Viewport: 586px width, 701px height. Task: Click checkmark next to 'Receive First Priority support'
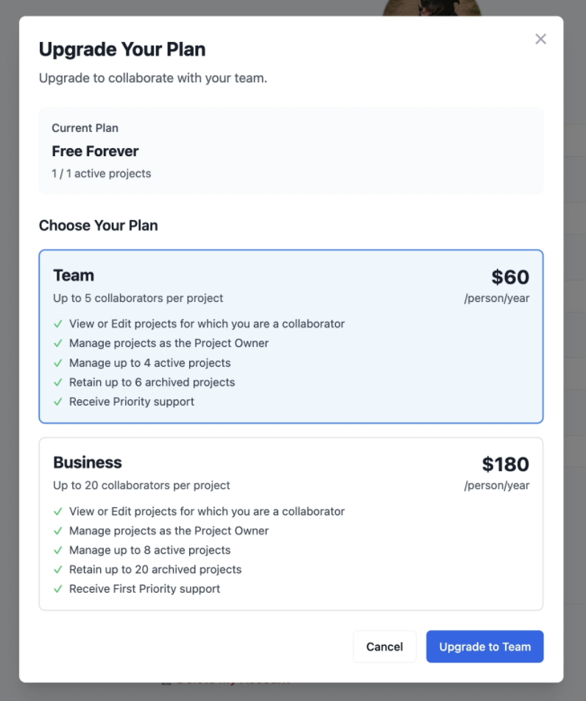pyautogui.click(x=58, y=589)
